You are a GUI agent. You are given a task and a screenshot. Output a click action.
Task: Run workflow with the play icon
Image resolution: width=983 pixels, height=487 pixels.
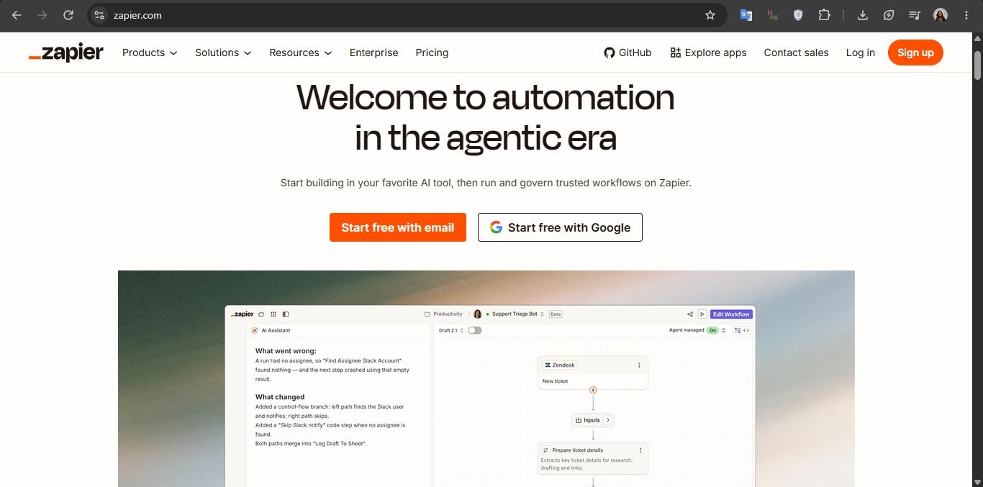[702, 314]
